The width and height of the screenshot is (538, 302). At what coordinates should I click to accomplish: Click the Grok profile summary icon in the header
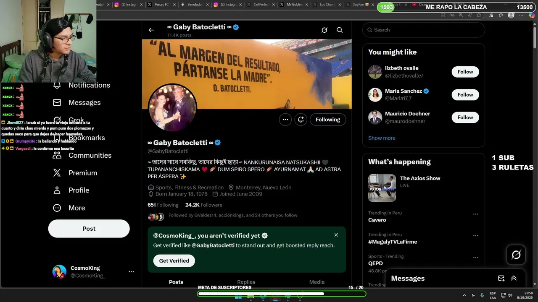[324, 30]
